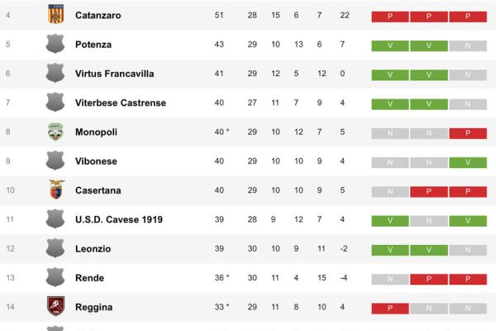This screenshot has width=496, height=331.
Task: Click the Reggina club badge
Action: tap(55, 307)
